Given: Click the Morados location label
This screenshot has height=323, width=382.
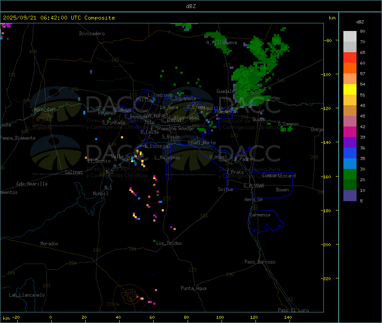Looking at the screenshot, I should pos(49,244).
